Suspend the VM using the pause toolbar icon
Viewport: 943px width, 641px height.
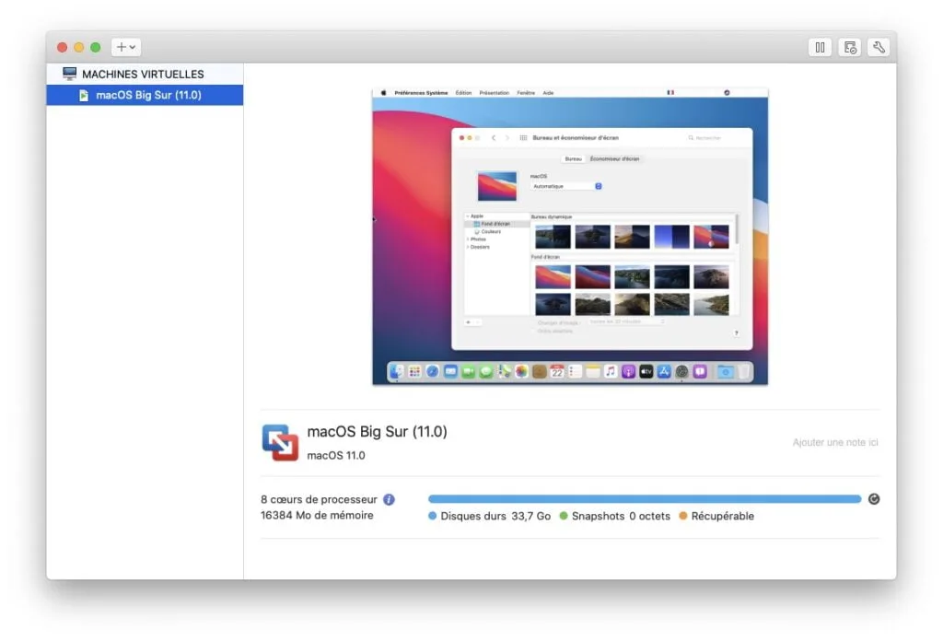click(x=820, y=47)
